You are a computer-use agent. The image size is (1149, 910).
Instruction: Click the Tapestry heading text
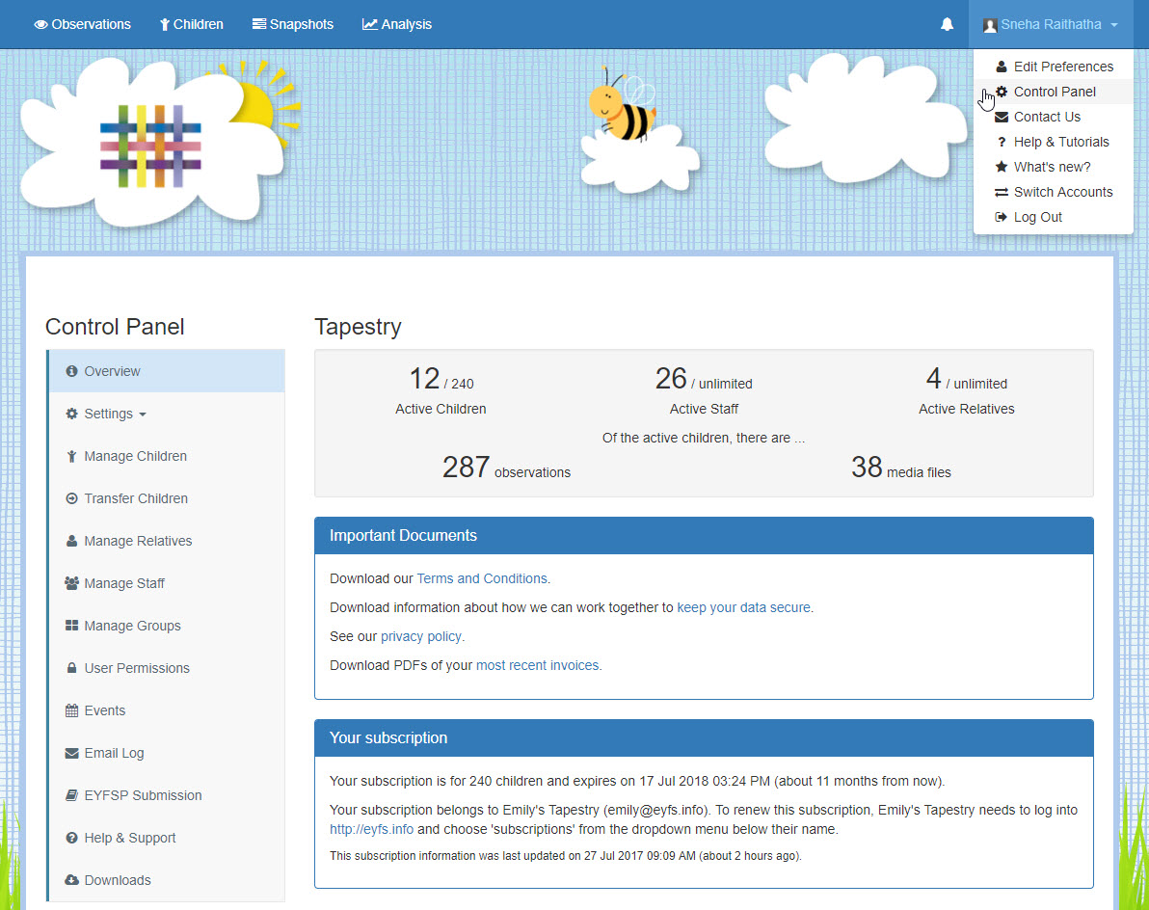coord(358,327)
